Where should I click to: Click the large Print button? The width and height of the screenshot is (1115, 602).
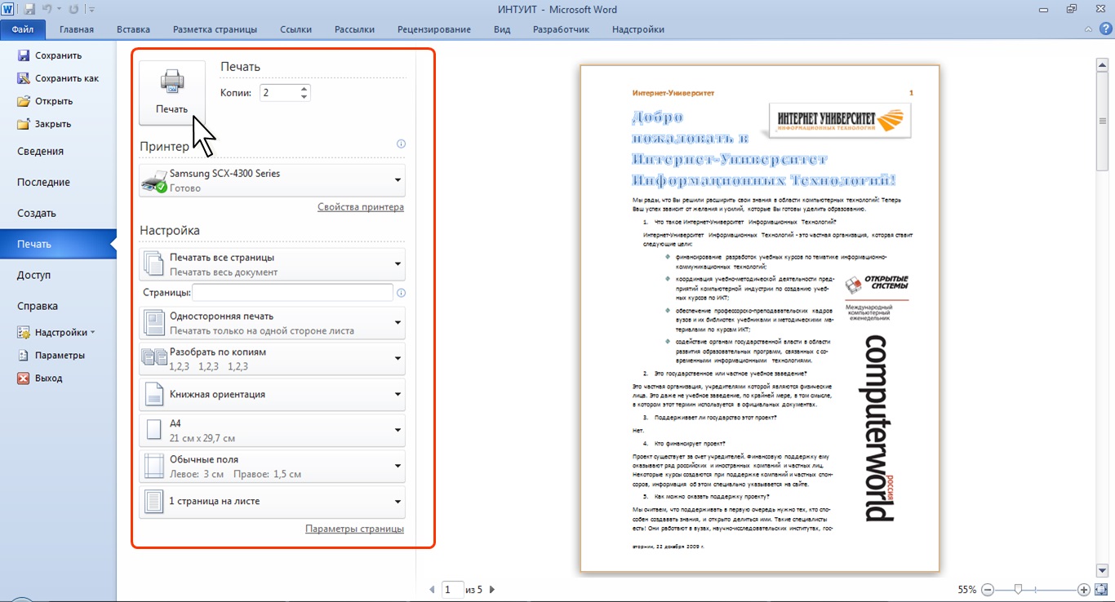(x=172, y=93)
